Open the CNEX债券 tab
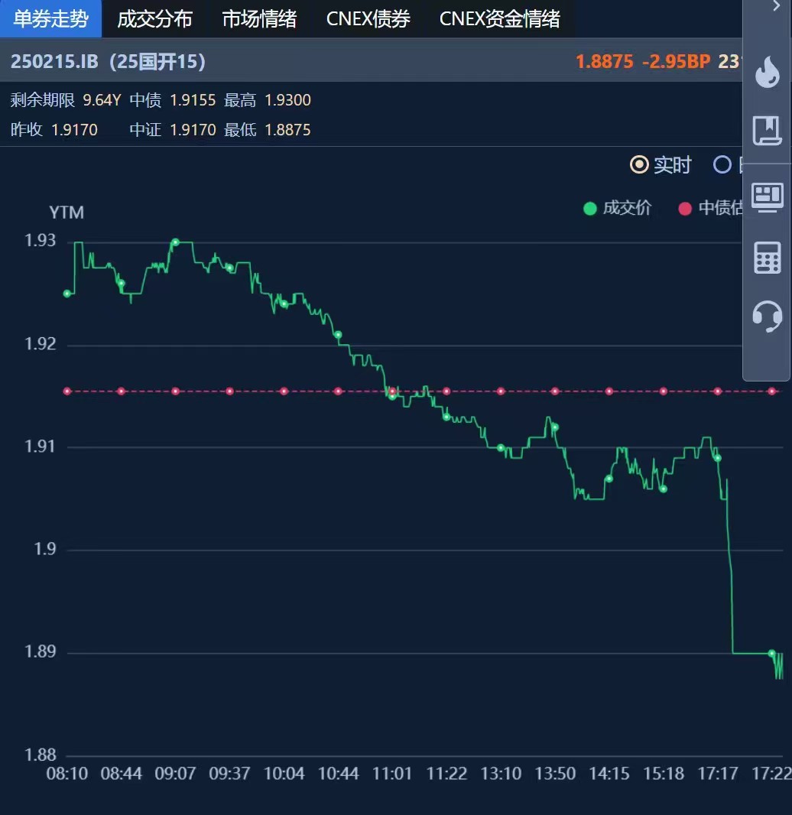Image resolution: width=792 pixels, height=815 pixels. point(368,19)
